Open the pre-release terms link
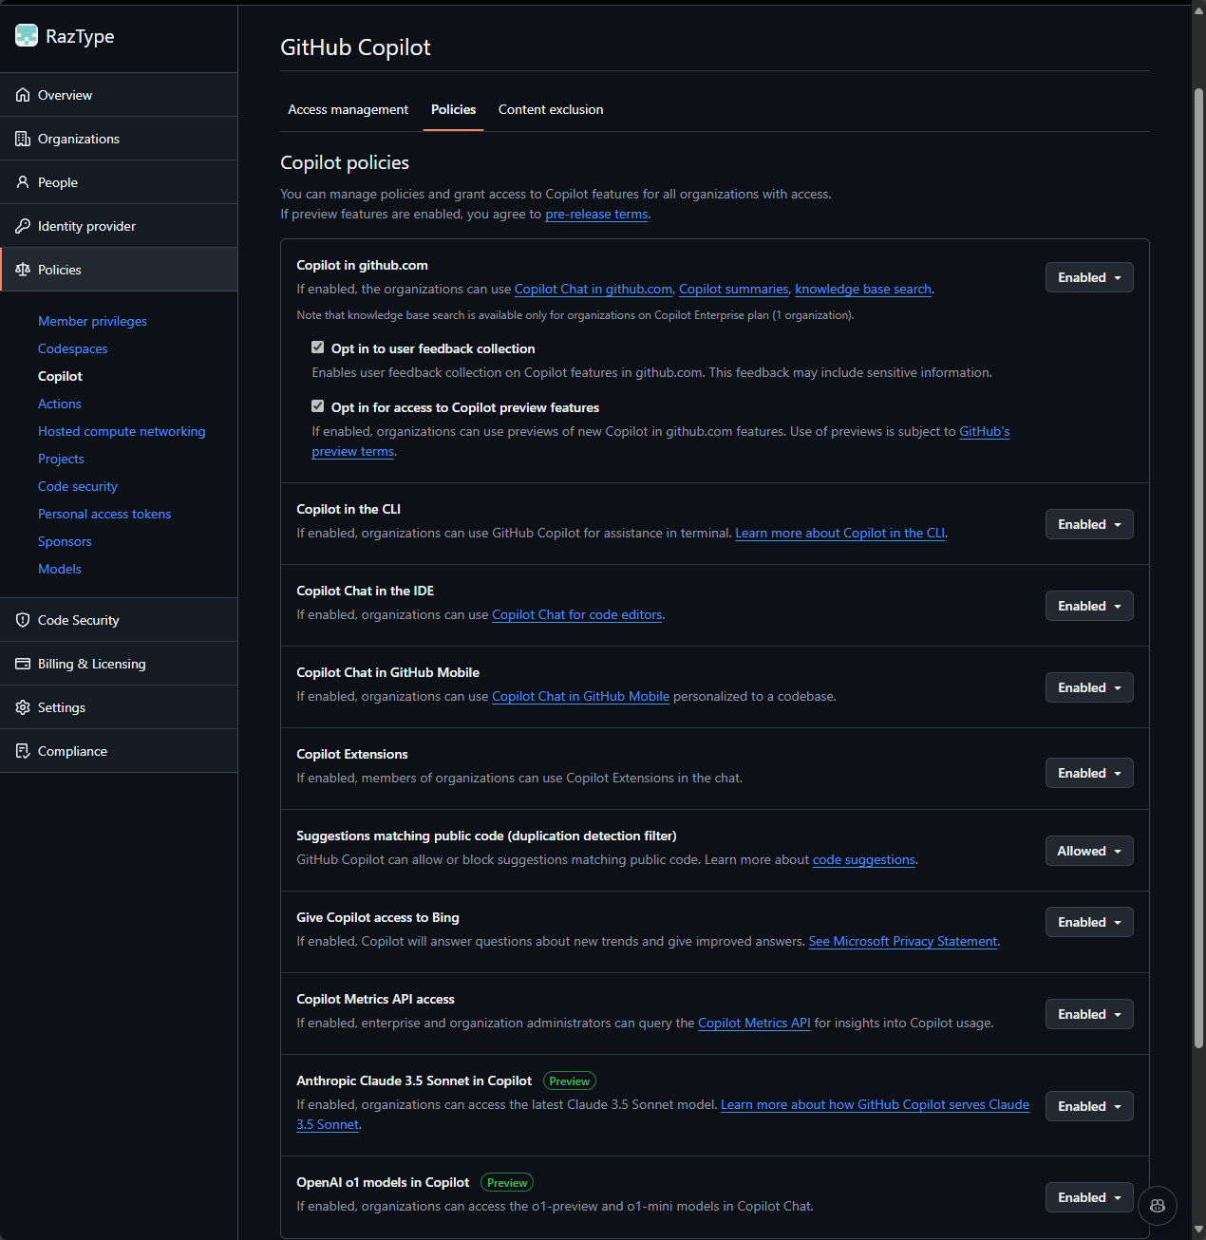This screenshot has width=1206, height=1240. [x=596, y=215]
